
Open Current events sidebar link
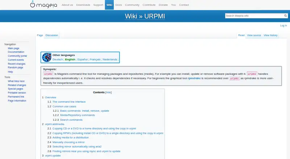pyautogui.click(x=16, y=60)
